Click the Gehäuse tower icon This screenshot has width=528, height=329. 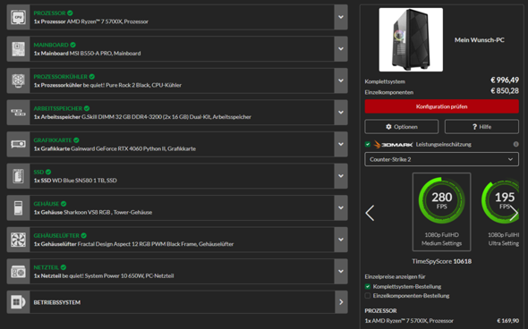coord(18,208)
